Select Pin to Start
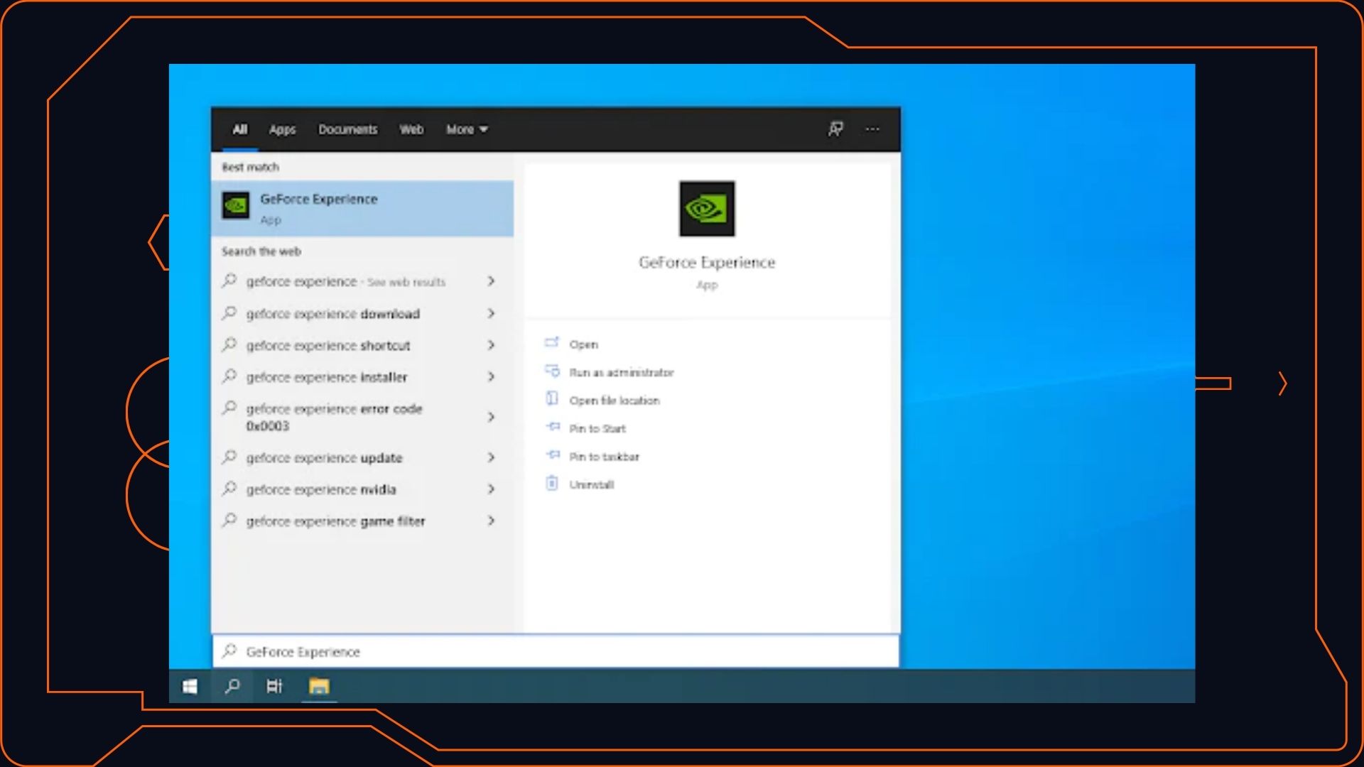This screenshot has width=1364, height=767. tap(597, 428)
